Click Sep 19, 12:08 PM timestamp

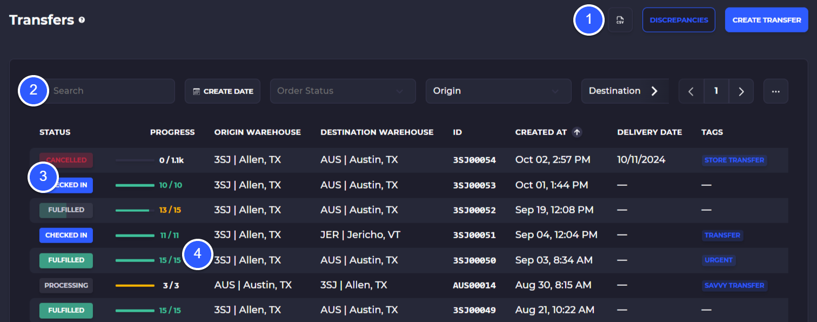click(554, 210)
